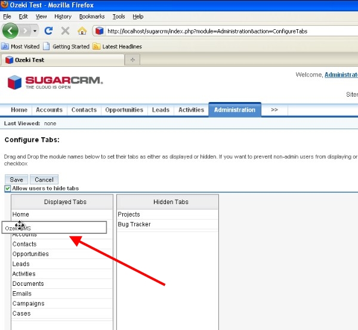This screenshot has height=330, width=358.
Task: Click the Administrator user link
Action: [x=341, y=75]
